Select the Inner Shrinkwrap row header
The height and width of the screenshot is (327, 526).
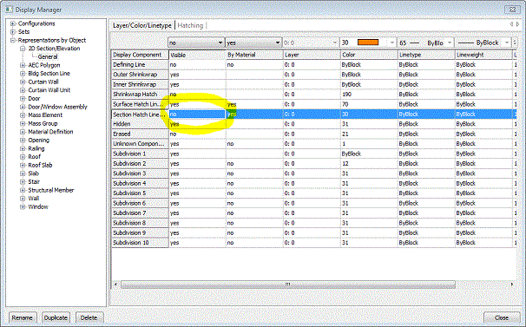140,84
